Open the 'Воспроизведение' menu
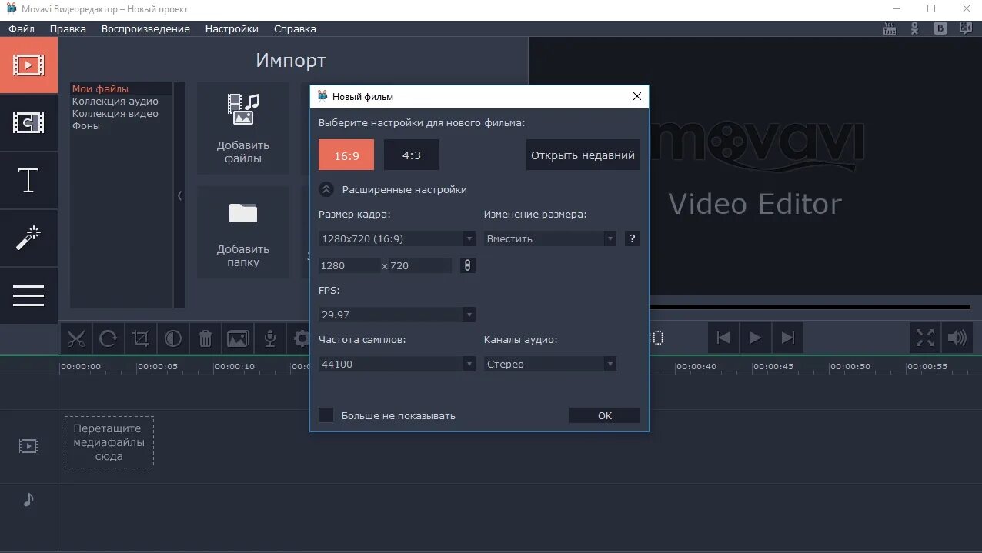 [x=145, y=28]
